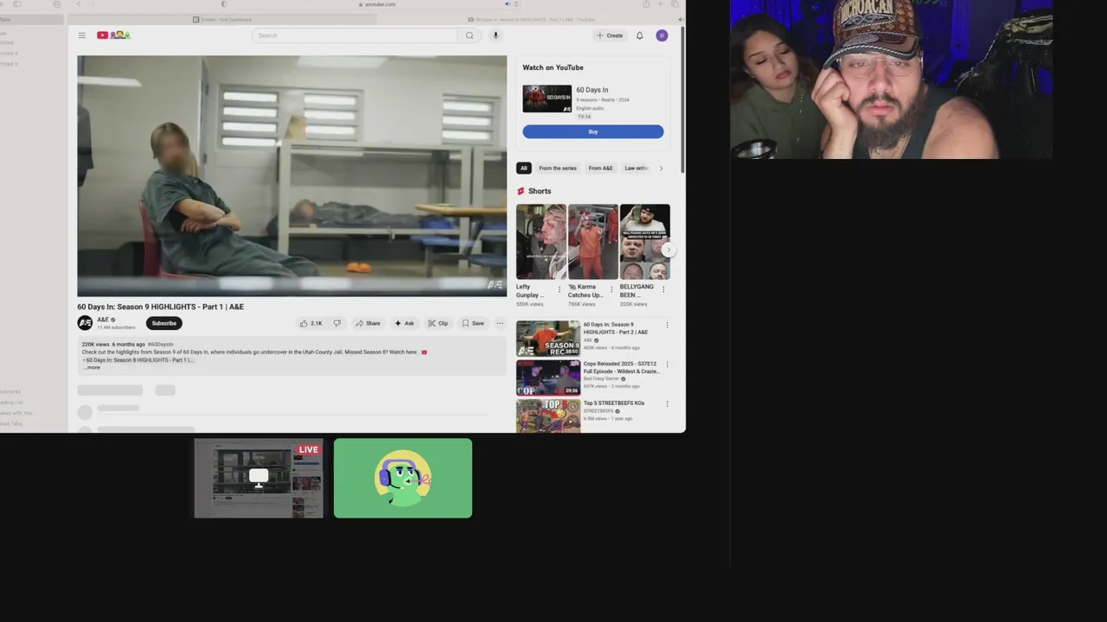Open the 60 Days In show thumbnail
The width and height of the screenshot is (1107, 622).
(x=547, y=98)
